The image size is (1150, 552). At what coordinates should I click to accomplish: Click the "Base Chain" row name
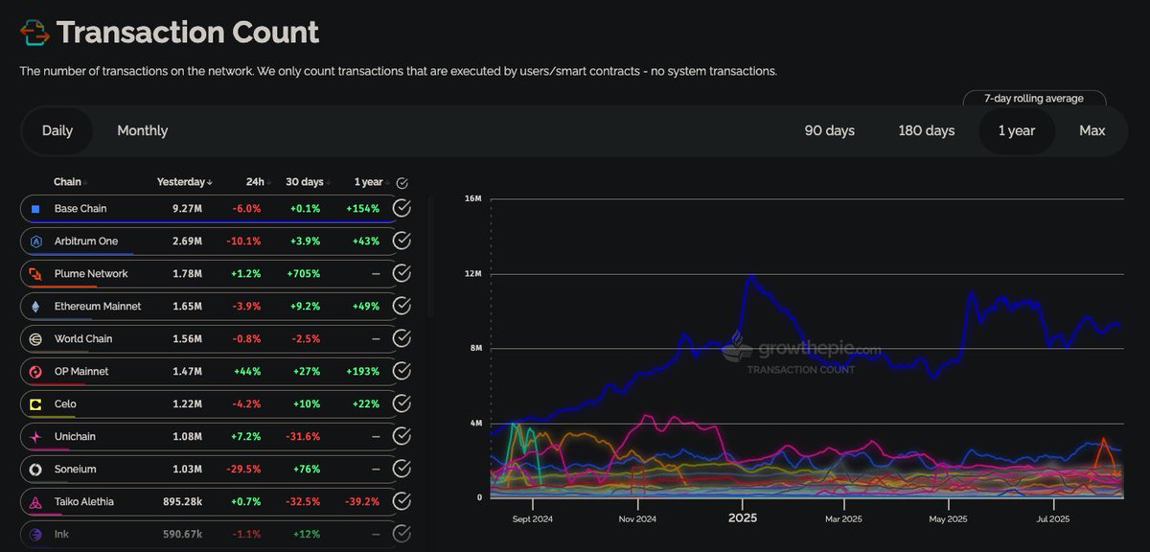click(80, 209)
